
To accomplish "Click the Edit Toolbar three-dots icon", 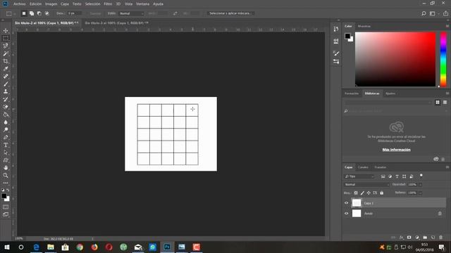I will (x=6, y=183).
